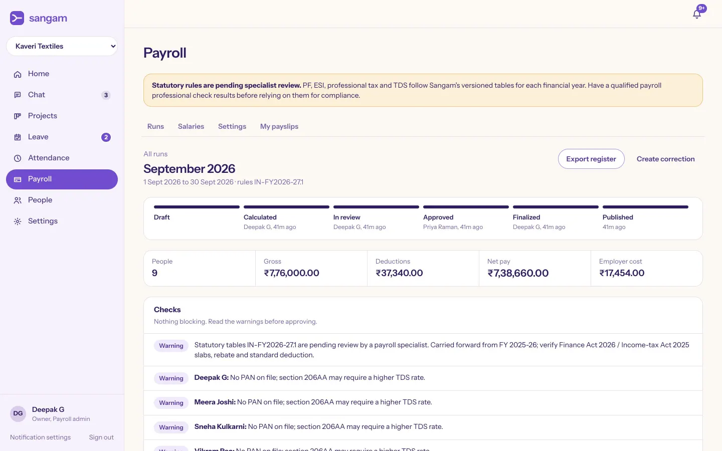Click the Draft stage progress bar
The width and height of the screenshot is (722, 451).
[197, 207]
